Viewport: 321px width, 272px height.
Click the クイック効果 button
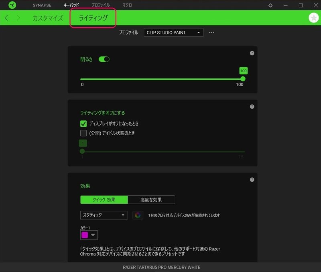(104, 199)
